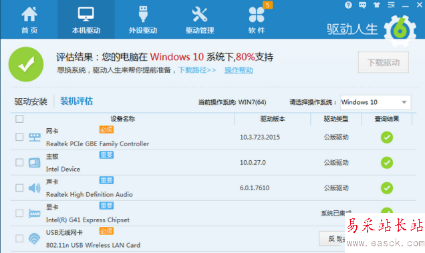This screenshot has width=425, height=253.
Task: Switch to 驱动安装 sub-tab
Action: point(31,101)
